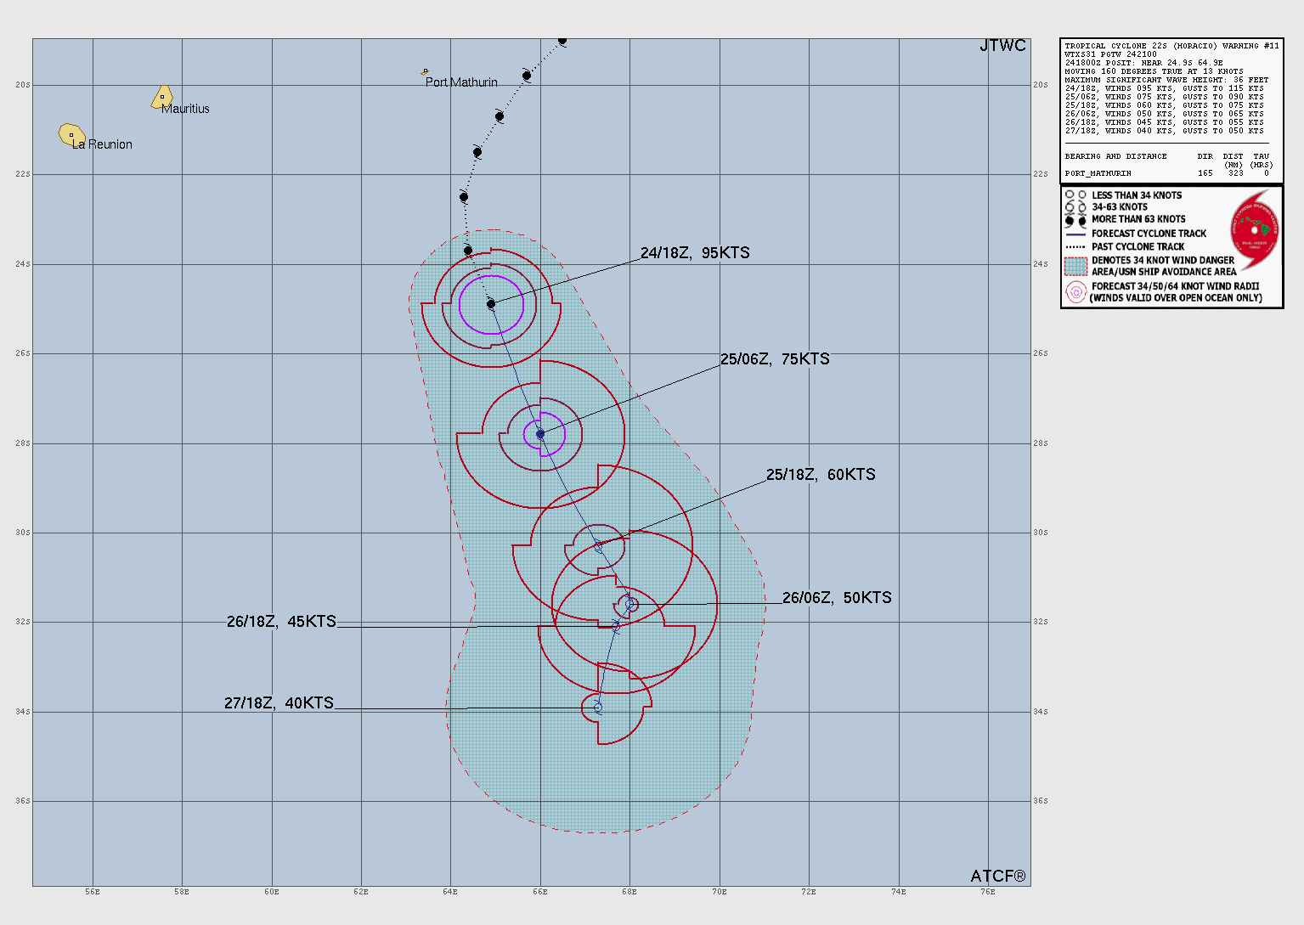Screen dimensions: 1304x925
Task: Click the 'Less than 34 knots' legend symbol
Action: 1075,195
